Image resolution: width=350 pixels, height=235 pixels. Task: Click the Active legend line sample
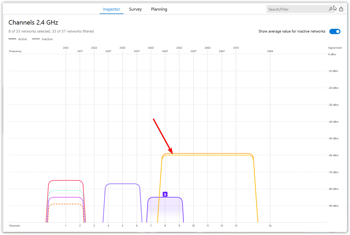12,39
